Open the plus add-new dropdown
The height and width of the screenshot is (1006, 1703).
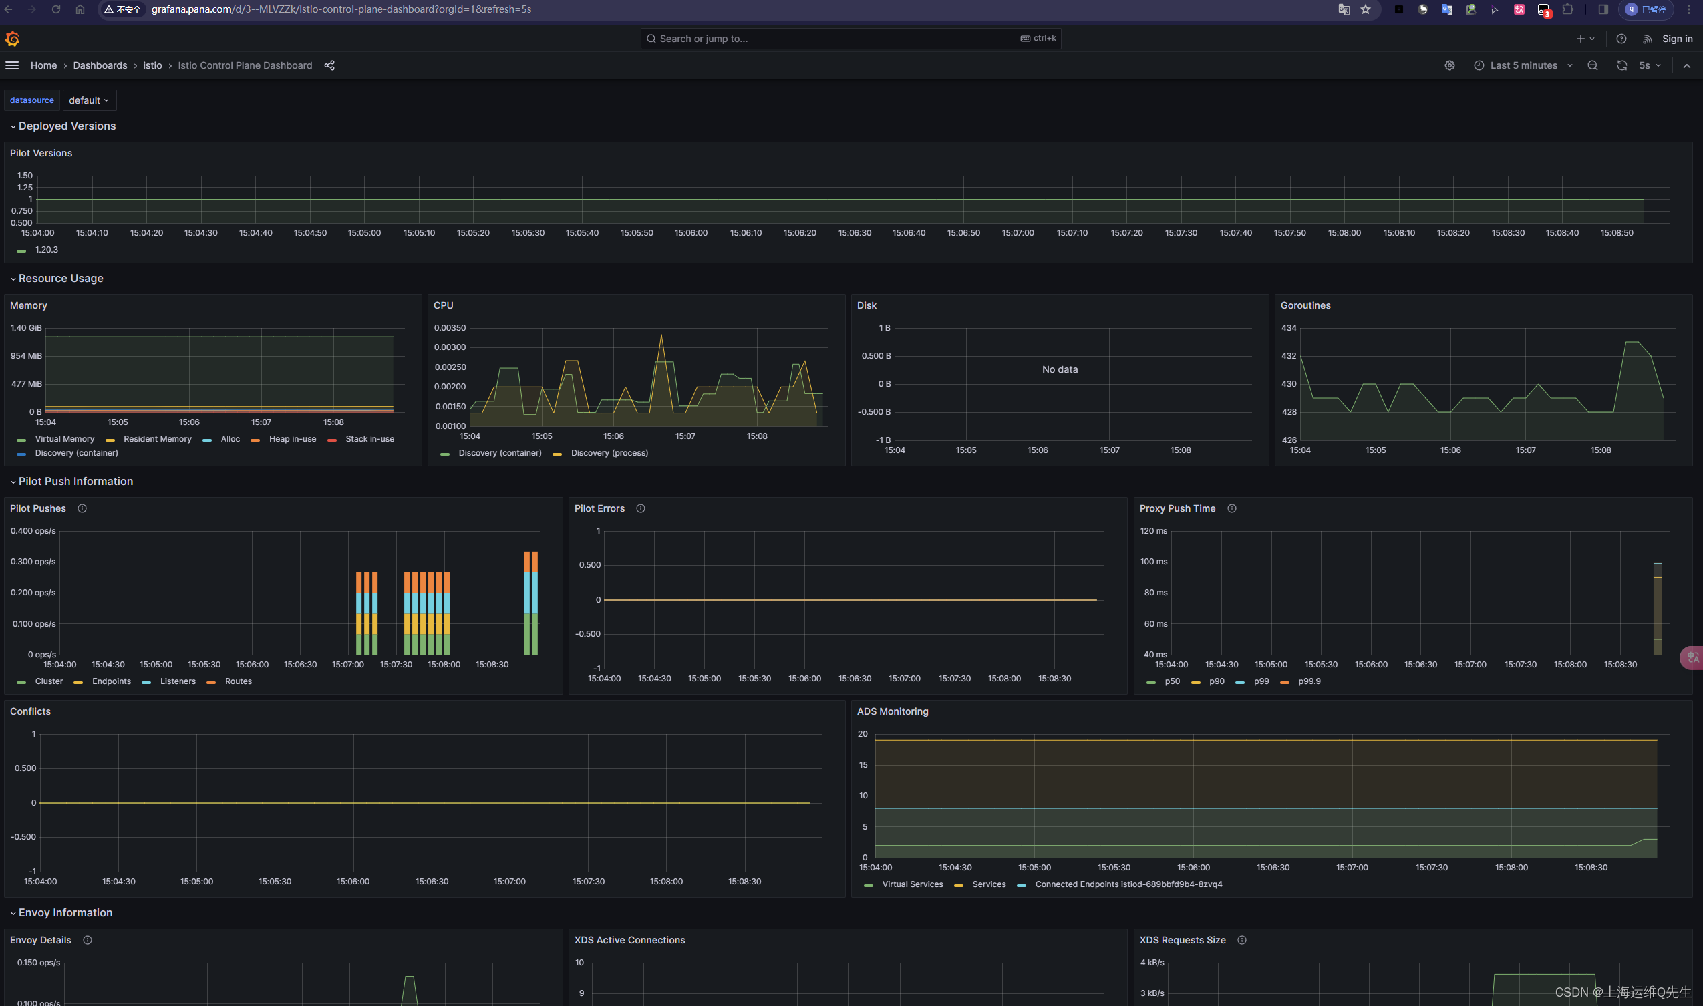tap(1585, 39)
